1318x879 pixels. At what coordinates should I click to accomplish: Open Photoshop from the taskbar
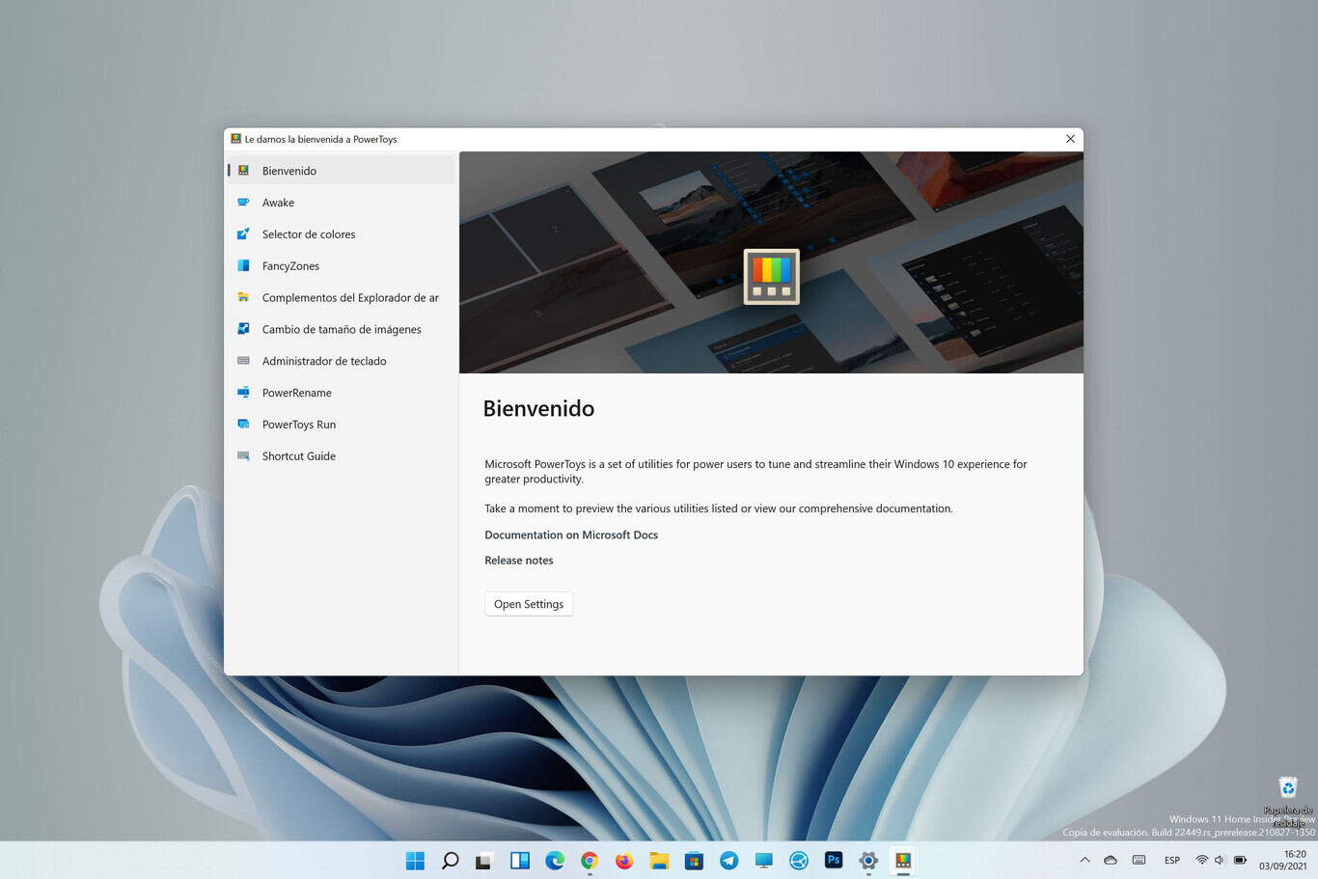(834, 861)
